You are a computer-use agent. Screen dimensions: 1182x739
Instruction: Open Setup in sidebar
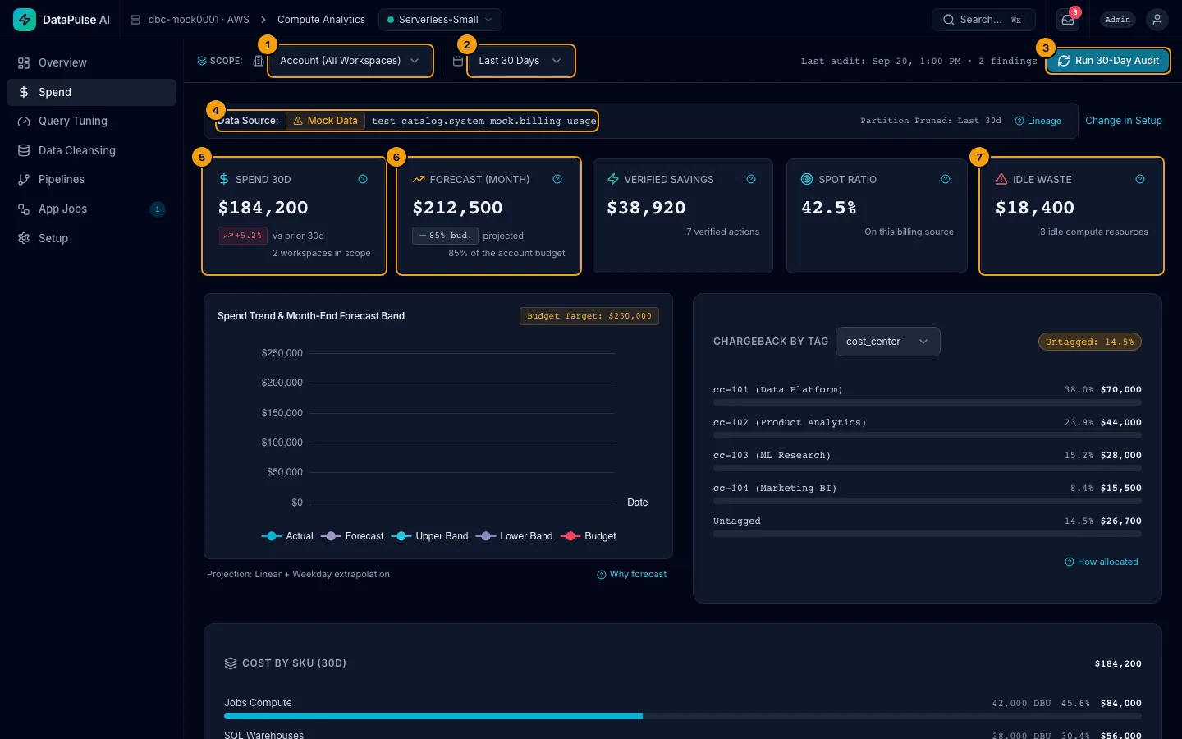tap(91, 238)
